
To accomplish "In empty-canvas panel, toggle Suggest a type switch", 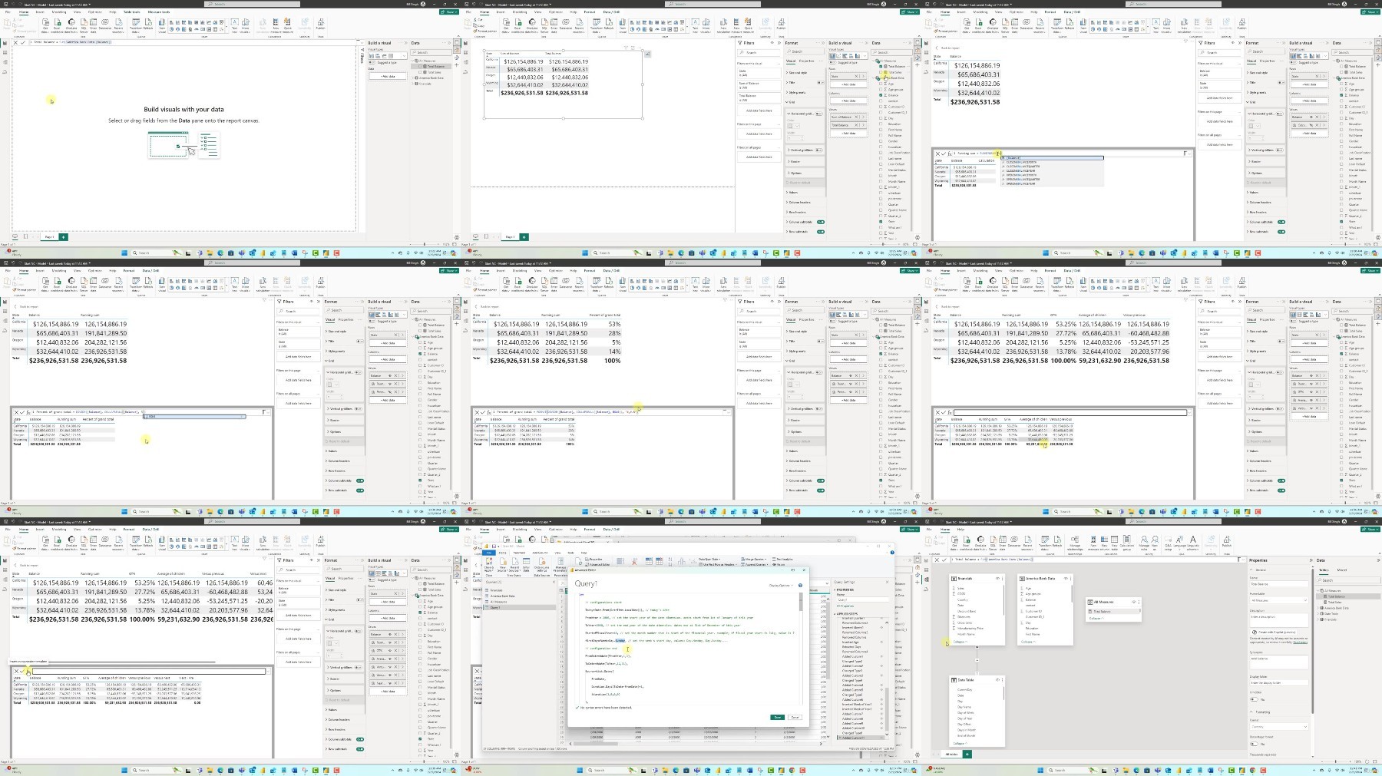I will (x=372, y=62).
